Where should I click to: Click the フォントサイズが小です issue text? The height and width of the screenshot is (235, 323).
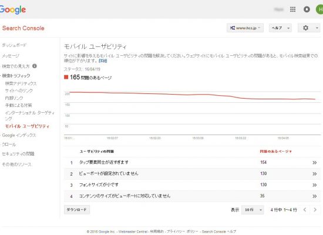(99, 184)
